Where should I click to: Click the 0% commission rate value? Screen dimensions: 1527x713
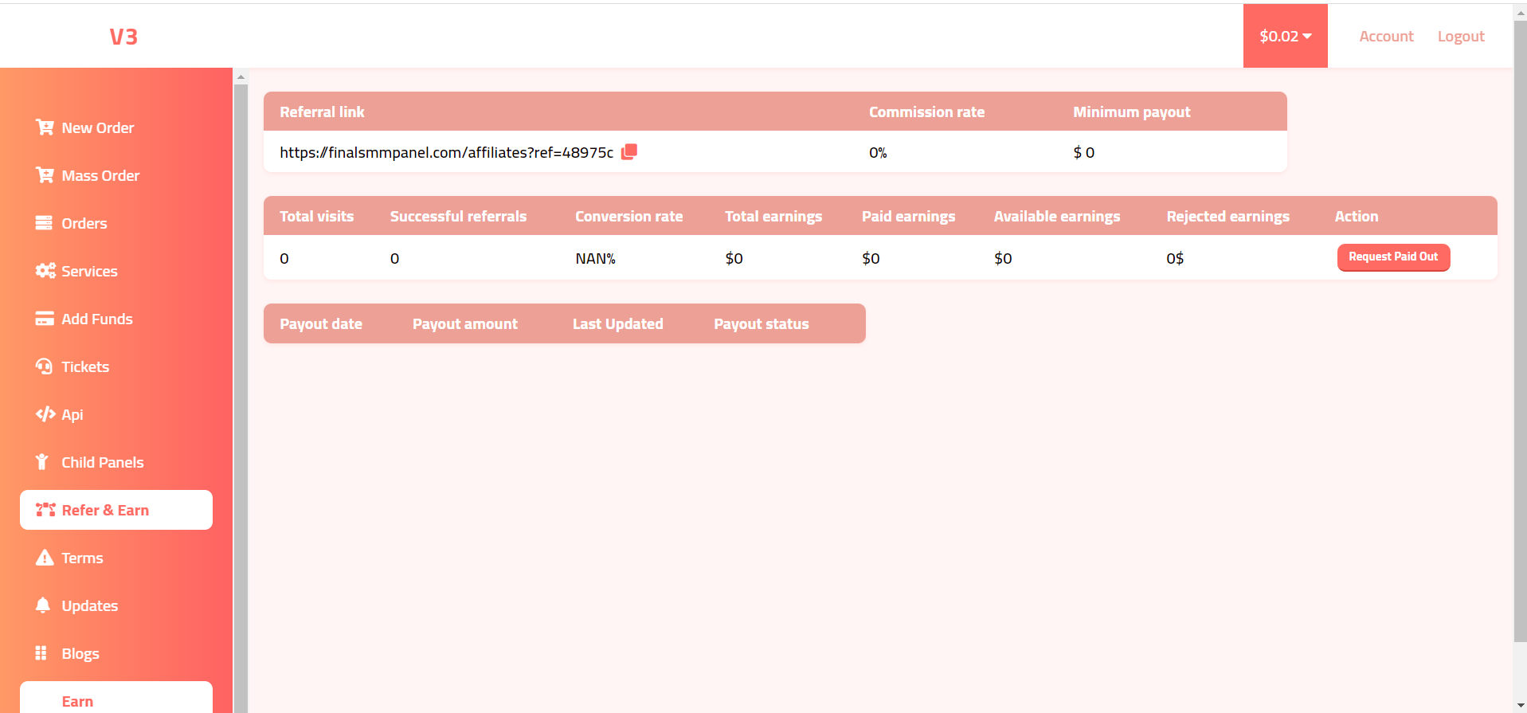(878, 152)
